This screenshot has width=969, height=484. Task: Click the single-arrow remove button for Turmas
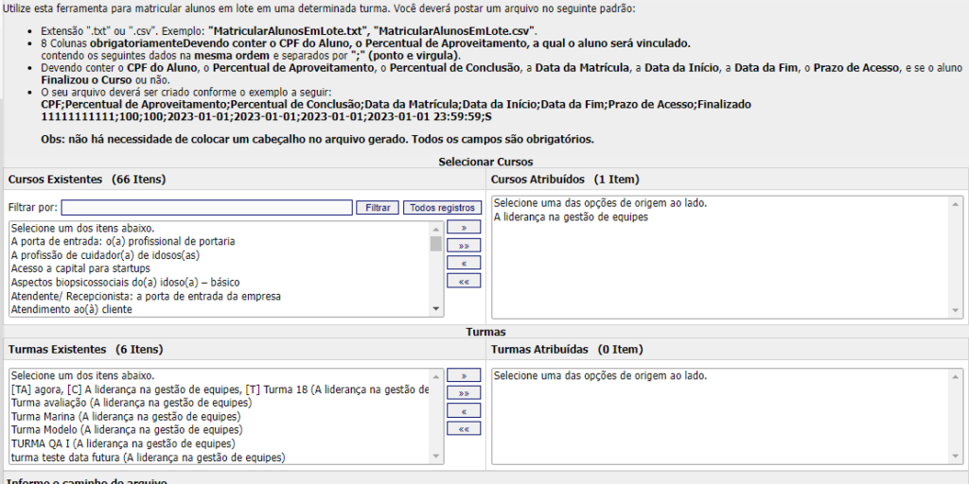[464, 411]
